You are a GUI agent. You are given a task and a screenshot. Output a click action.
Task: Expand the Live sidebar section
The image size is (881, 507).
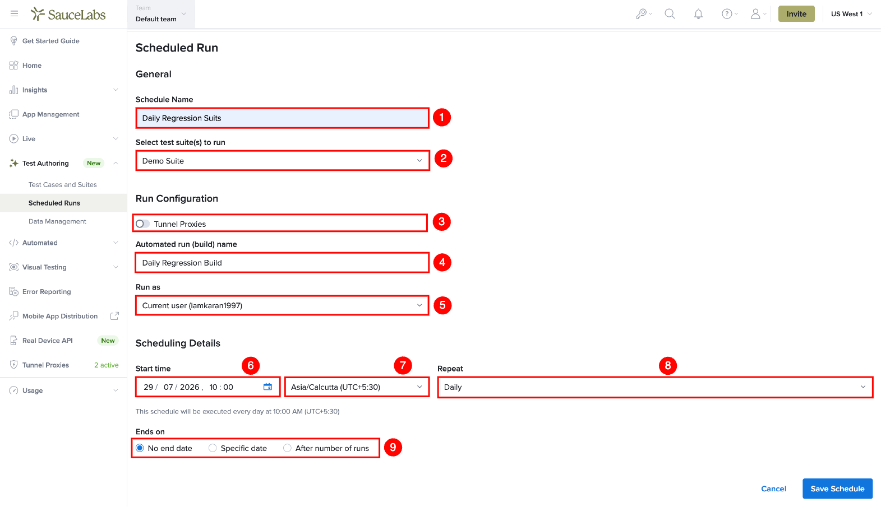click(116, 139)
